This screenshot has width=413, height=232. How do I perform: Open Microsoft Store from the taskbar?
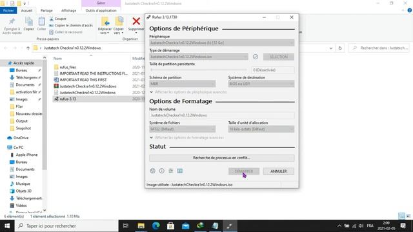click(x=170, y=226)
